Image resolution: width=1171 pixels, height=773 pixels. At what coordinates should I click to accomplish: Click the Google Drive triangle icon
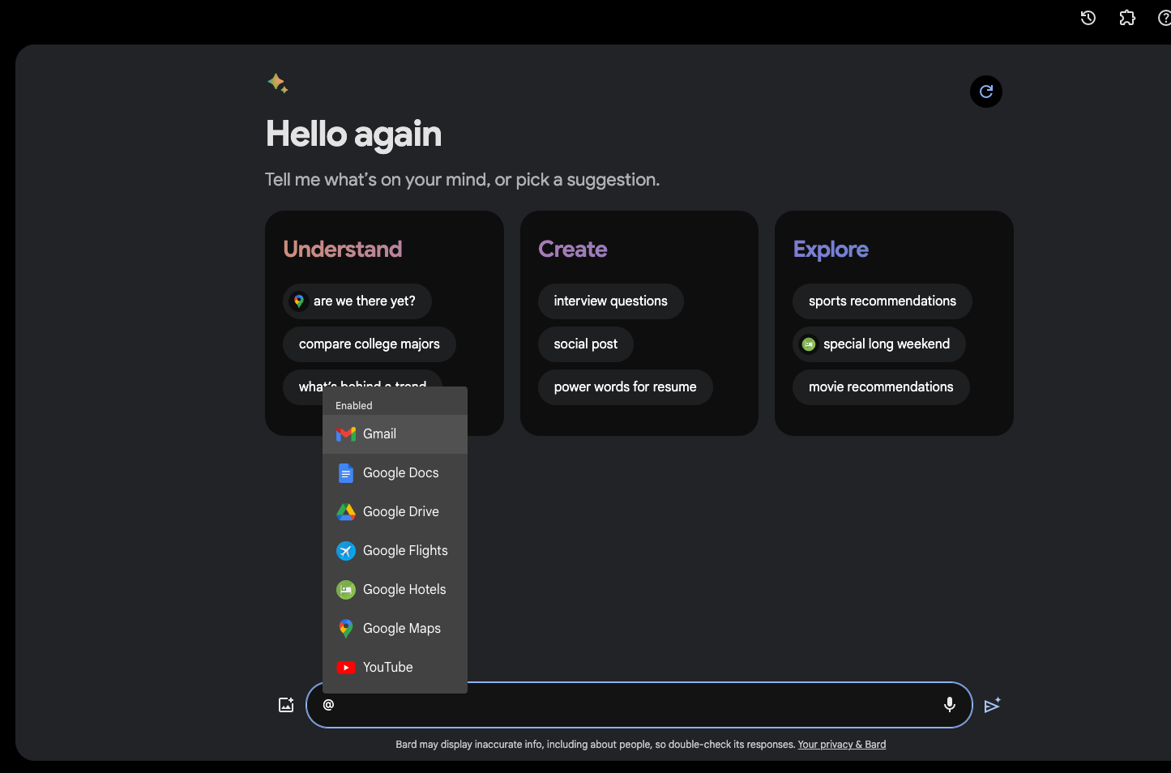pos(346,512)
